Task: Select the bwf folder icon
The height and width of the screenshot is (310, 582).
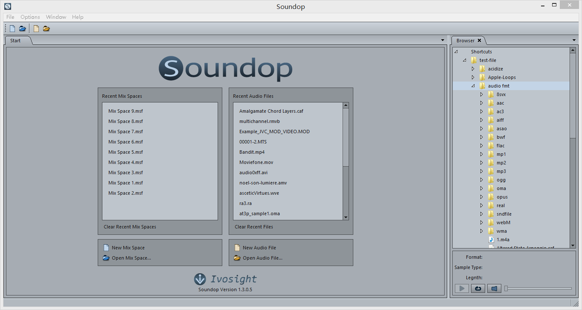Action: point(491,137)
